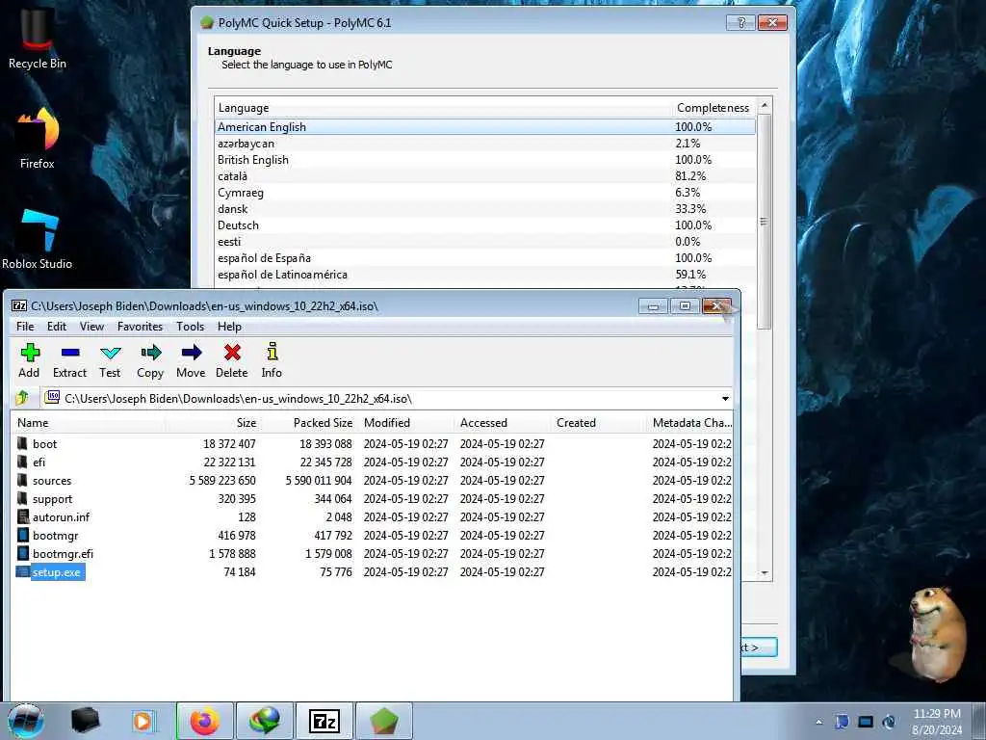Open the Tools menu
This screenshot has height=740, width=986.
[190, 327]
